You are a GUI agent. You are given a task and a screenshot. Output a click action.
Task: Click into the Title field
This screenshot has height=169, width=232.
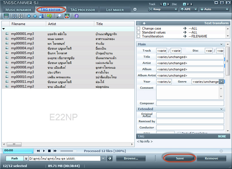coord(190,57)
